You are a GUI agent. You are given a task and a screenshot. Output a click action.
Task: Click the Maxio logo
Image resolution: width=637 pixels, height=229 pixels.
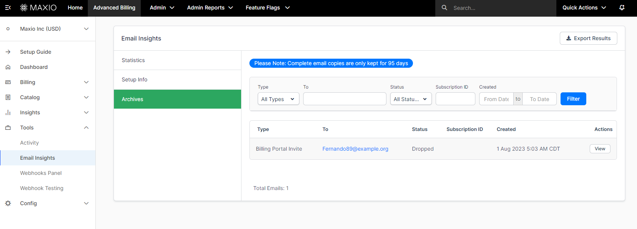(38, 8)
